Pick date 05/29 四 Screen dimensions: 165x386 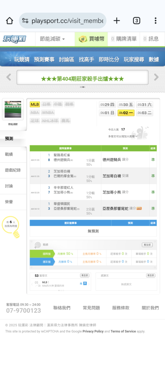[x=107, y=105]
